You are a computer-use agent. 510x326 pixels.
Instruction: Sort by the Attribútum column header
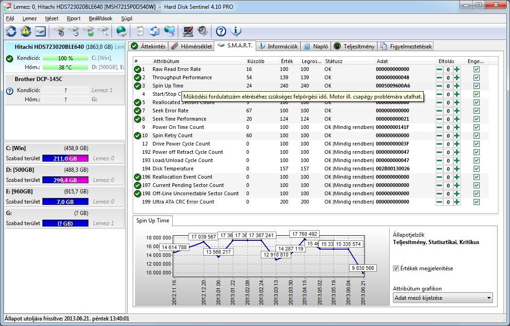199,61
